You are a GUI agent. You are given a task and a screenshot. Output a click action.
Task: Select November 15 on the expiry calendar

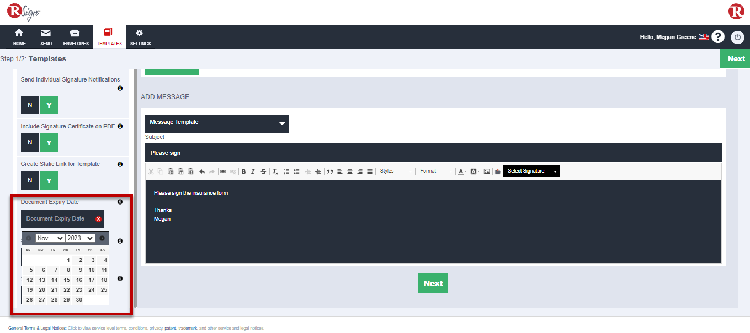click(66, 280)
